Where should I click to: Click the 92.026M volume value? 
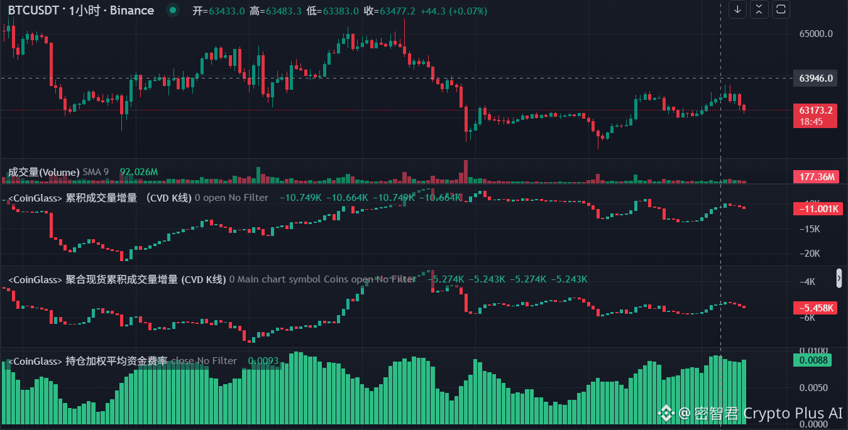click(138, 172)
